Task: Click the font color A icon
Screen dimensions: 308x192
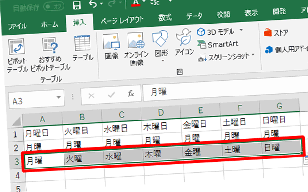Action: 136,2
